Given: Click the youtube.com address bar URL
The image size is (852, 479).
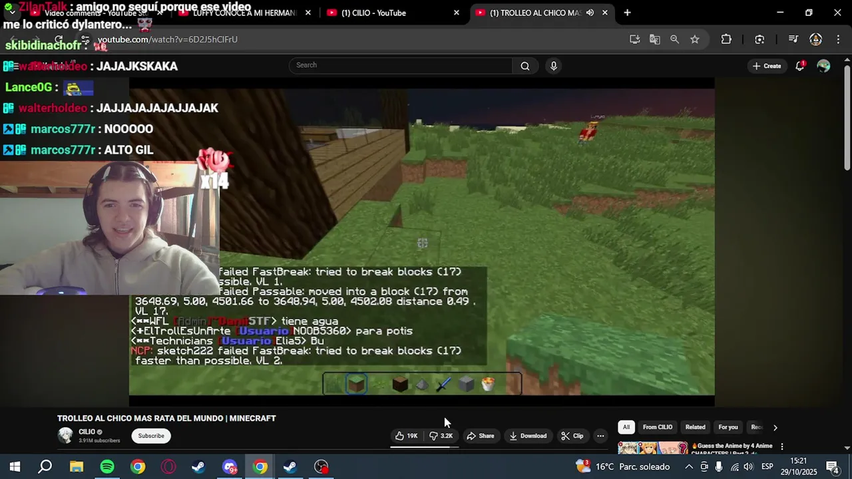Looking at the screenshot, I should (168, 39).
